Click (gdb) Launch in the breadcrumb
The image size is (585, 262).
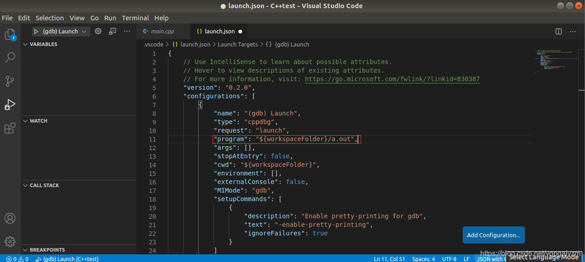(x=292, y=44)
